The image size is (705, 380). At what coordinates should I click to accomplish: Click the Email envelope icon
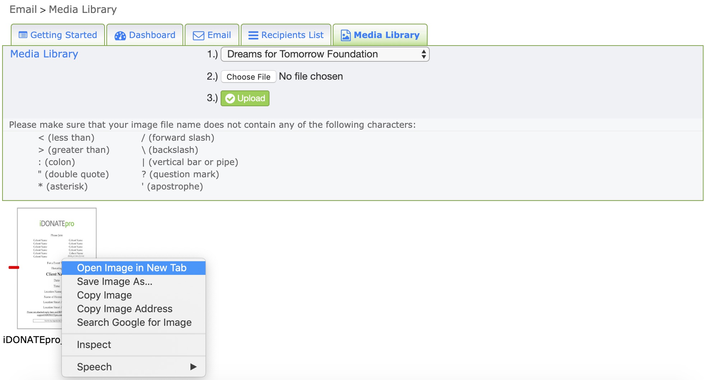(198, 36)
